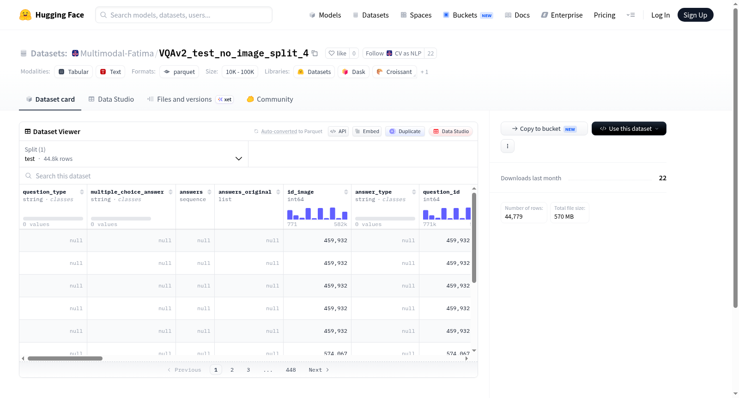Open Data Studio from viewer header
Image resolution: width=739 pixels, height=398 pixels.
[x=451, y=131]
